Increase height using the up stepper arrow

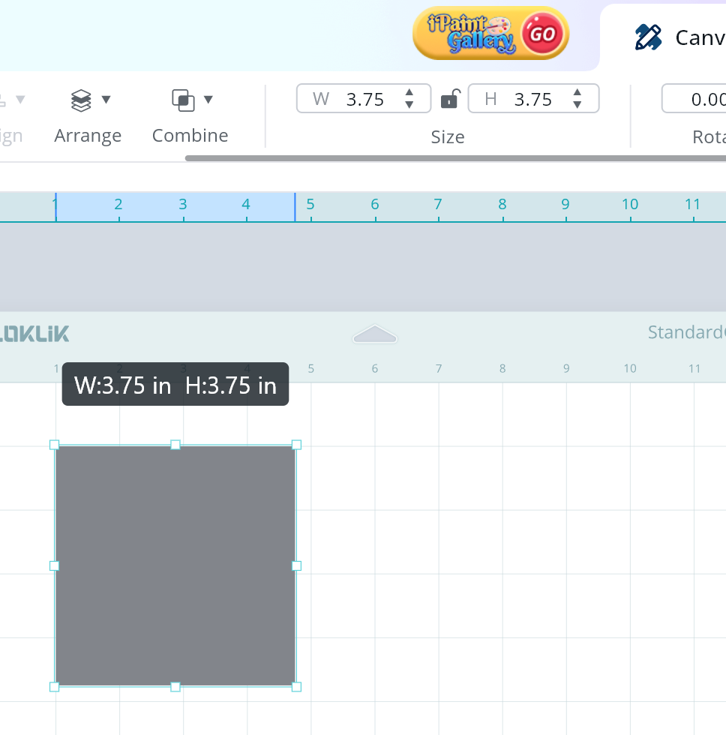pyautogui.click(x=577, y=93)
